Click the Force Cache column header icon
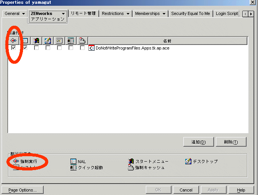 (82, 41)
